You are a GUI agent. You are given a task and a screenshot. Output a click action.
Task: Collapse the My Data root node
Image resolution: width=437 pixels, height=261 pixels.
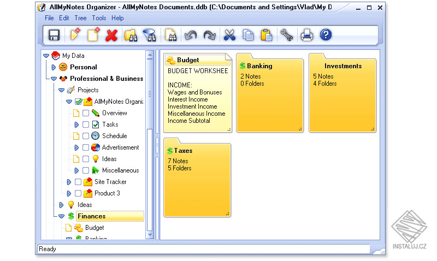pos(46,56)
